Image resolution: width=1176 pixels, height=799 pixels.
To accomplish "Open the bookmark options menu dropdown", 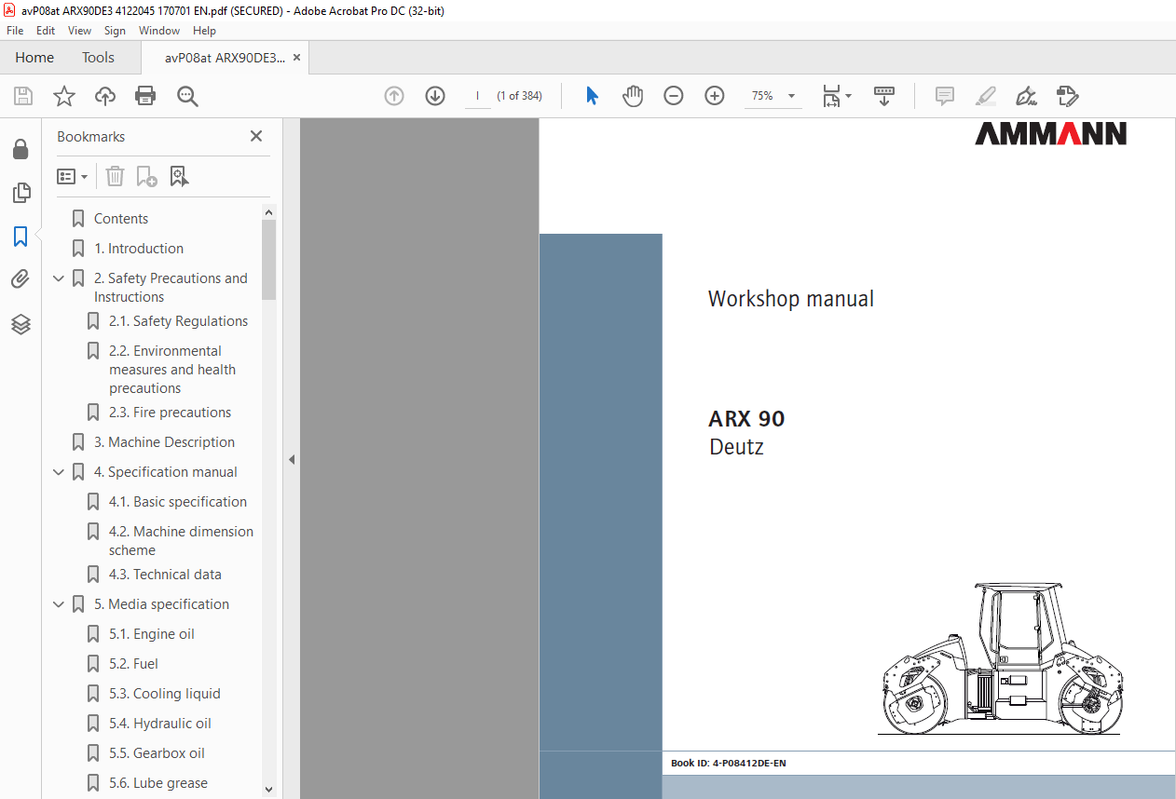I will 73,176.
